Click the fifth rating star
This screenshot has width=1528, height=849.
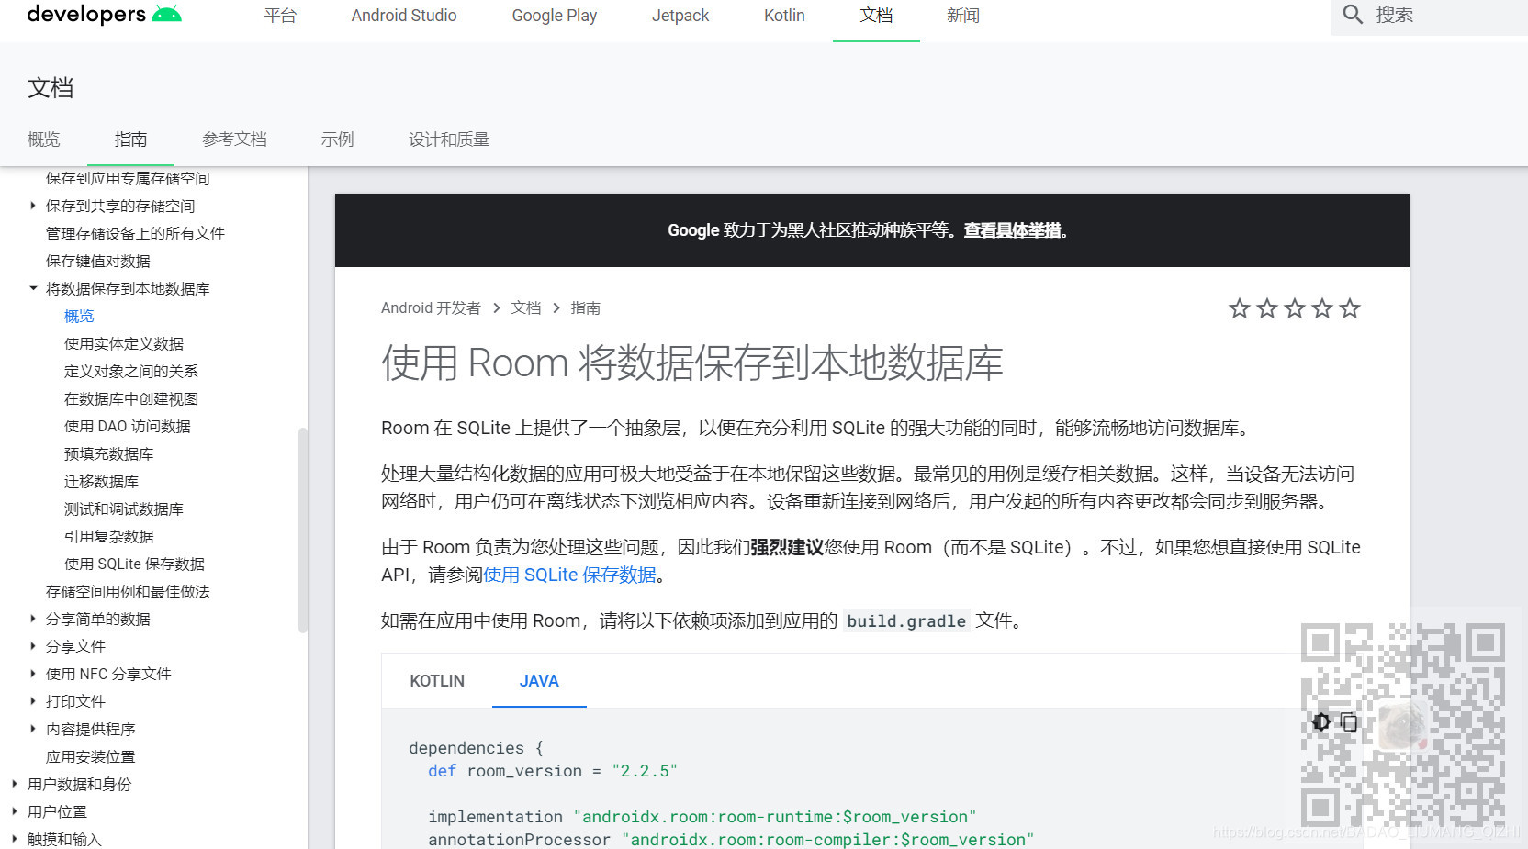[1350, 308]
